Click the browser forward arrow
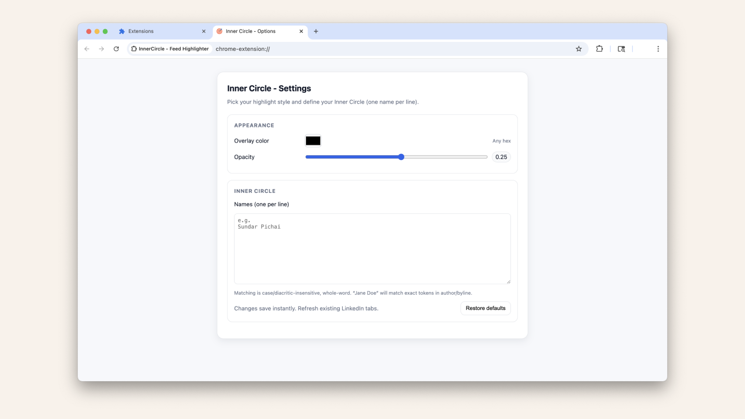The image size is (745, 419). (101, 49)
